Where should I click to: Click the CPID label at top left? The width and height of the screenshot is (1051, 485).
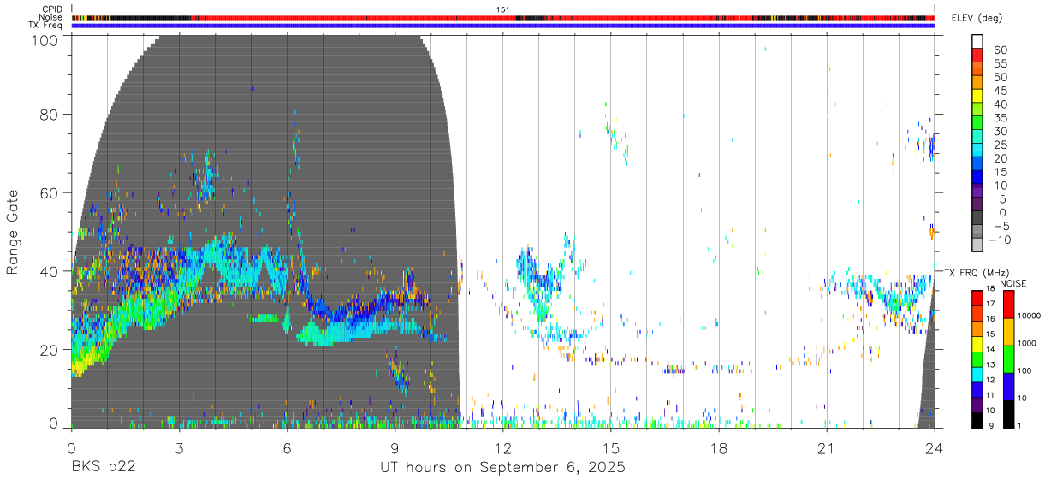(50, 9)
